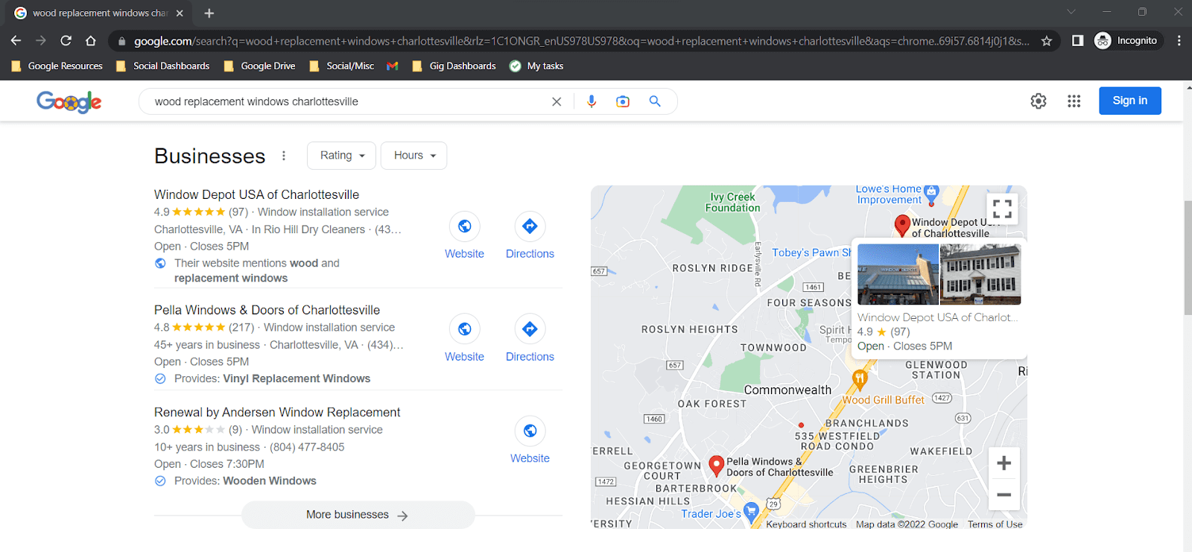The width and height of the screenshot is (1192, 552).
Task: Open a new browser tab
Action: click(209, 13)
